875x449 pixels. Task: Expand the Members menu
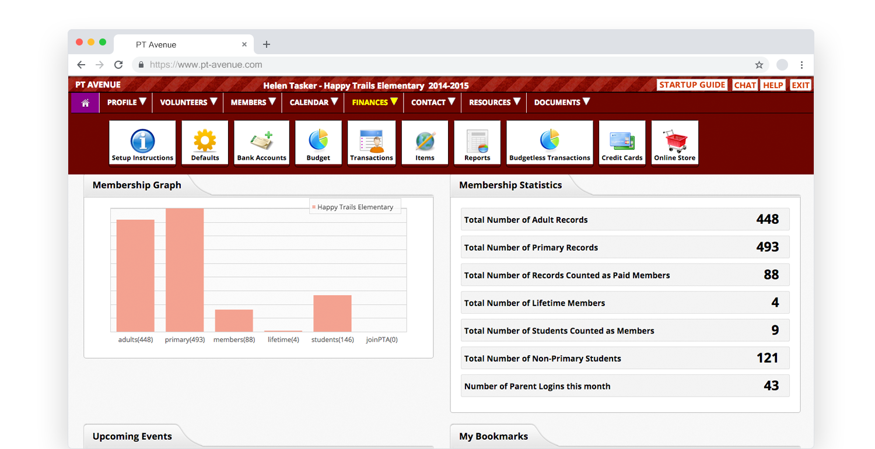(253, 102)
